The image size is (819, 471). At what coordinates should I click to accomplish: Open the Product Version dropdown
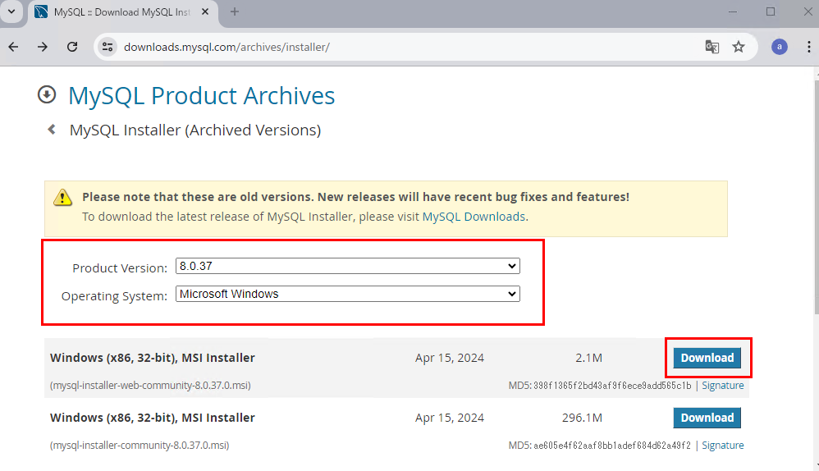point(348,266)
